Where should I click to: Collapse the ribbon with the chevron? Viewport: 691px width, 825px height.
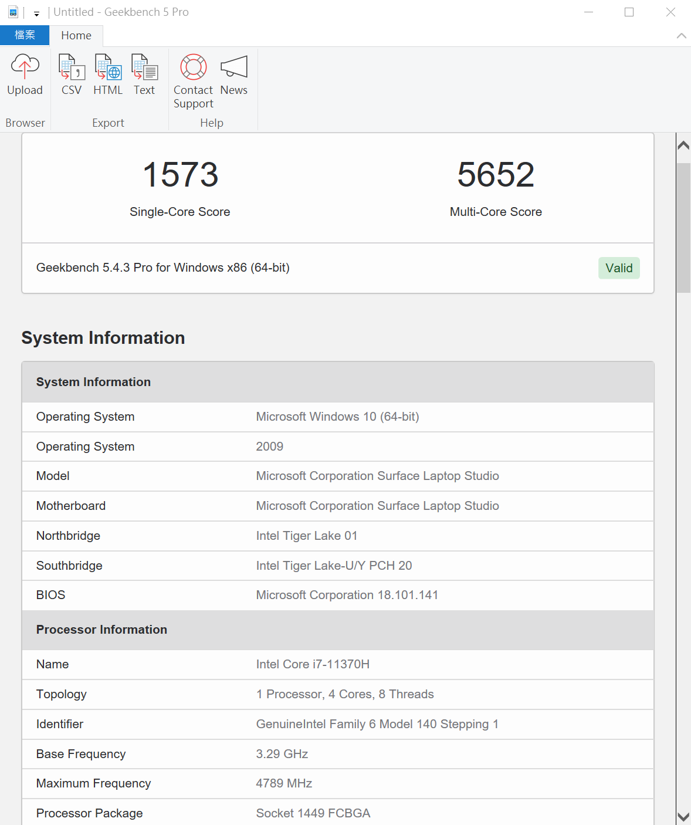tap(681, 36)
